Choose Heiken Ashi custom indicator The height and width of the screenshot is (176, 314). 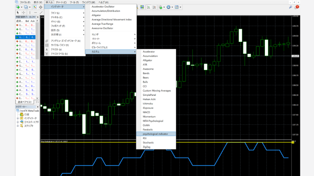pos(156,99)
